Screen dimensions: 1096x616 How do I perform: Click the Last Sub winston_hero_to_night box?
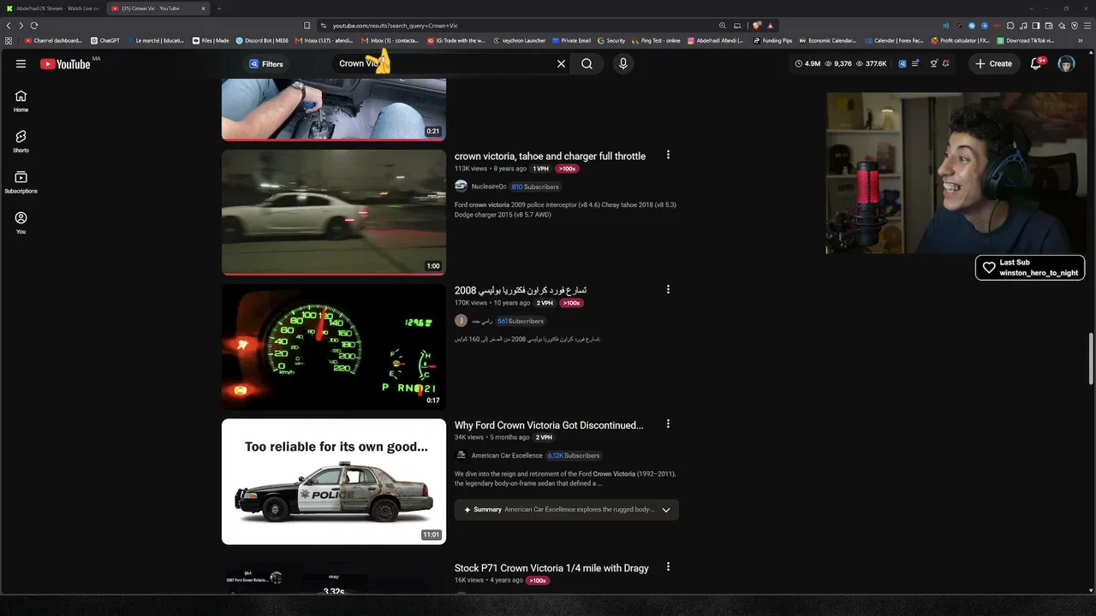1030,268
